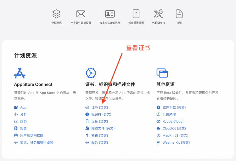Image resolution: width=236 pixels, height=161 pixels.
Task: Select the 设备重置日期 tab label
Action: click(136, 23)
